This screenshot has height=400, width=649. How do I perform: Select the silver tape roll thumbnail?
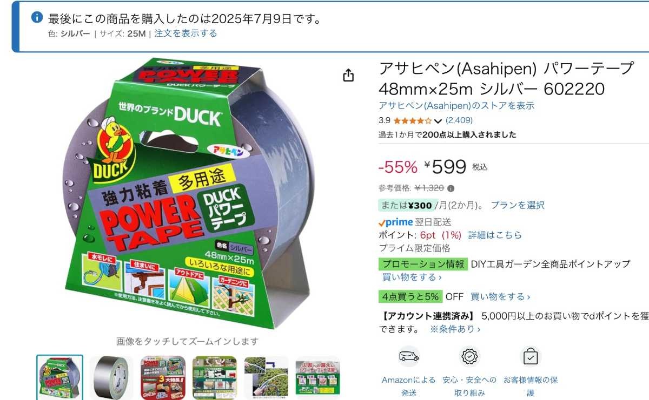[x=111, y=377]
